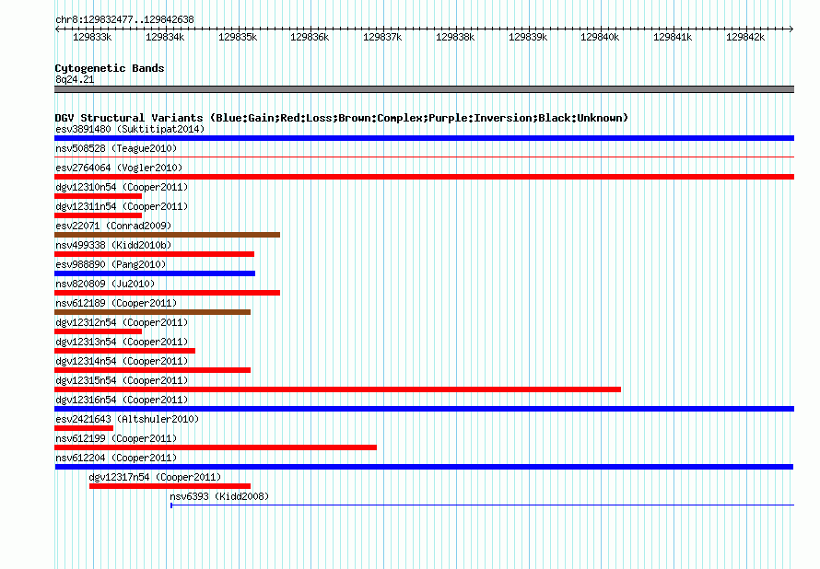
Task: Select the red dgv12317n54 bar
Action: (x=170, y=486)
